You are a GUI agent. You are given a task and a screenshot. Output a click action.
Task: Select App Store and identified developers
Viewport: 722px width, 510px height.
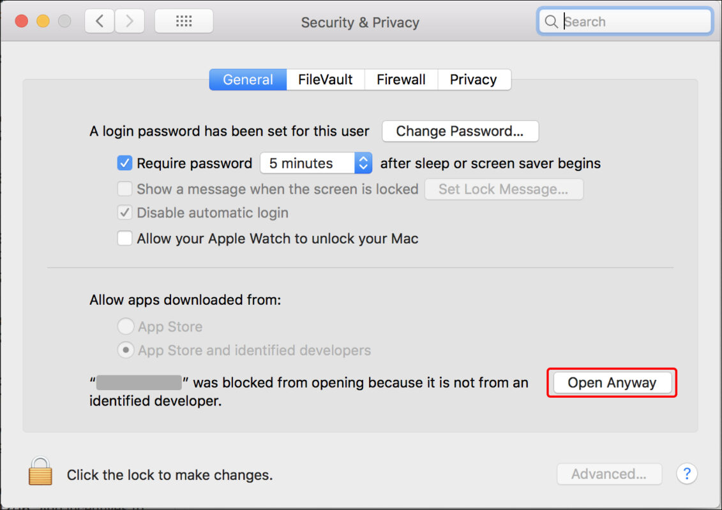[x=126, y=351]
